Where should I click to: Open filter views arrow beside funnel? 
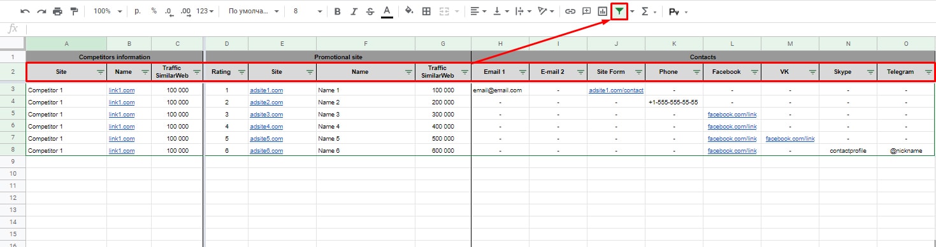tap(632, 11)
